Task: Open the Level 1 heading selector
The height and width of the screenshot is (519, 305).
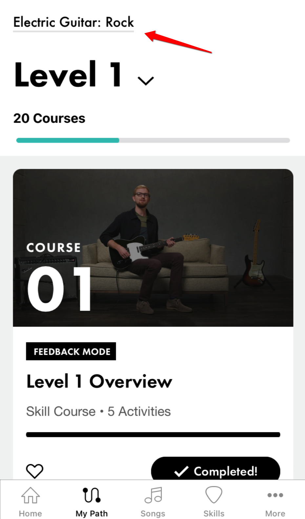Action: tap(68, 74)
